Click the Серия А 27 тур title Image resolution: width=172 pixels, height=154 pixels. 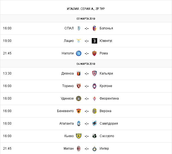tap(86, 9)
